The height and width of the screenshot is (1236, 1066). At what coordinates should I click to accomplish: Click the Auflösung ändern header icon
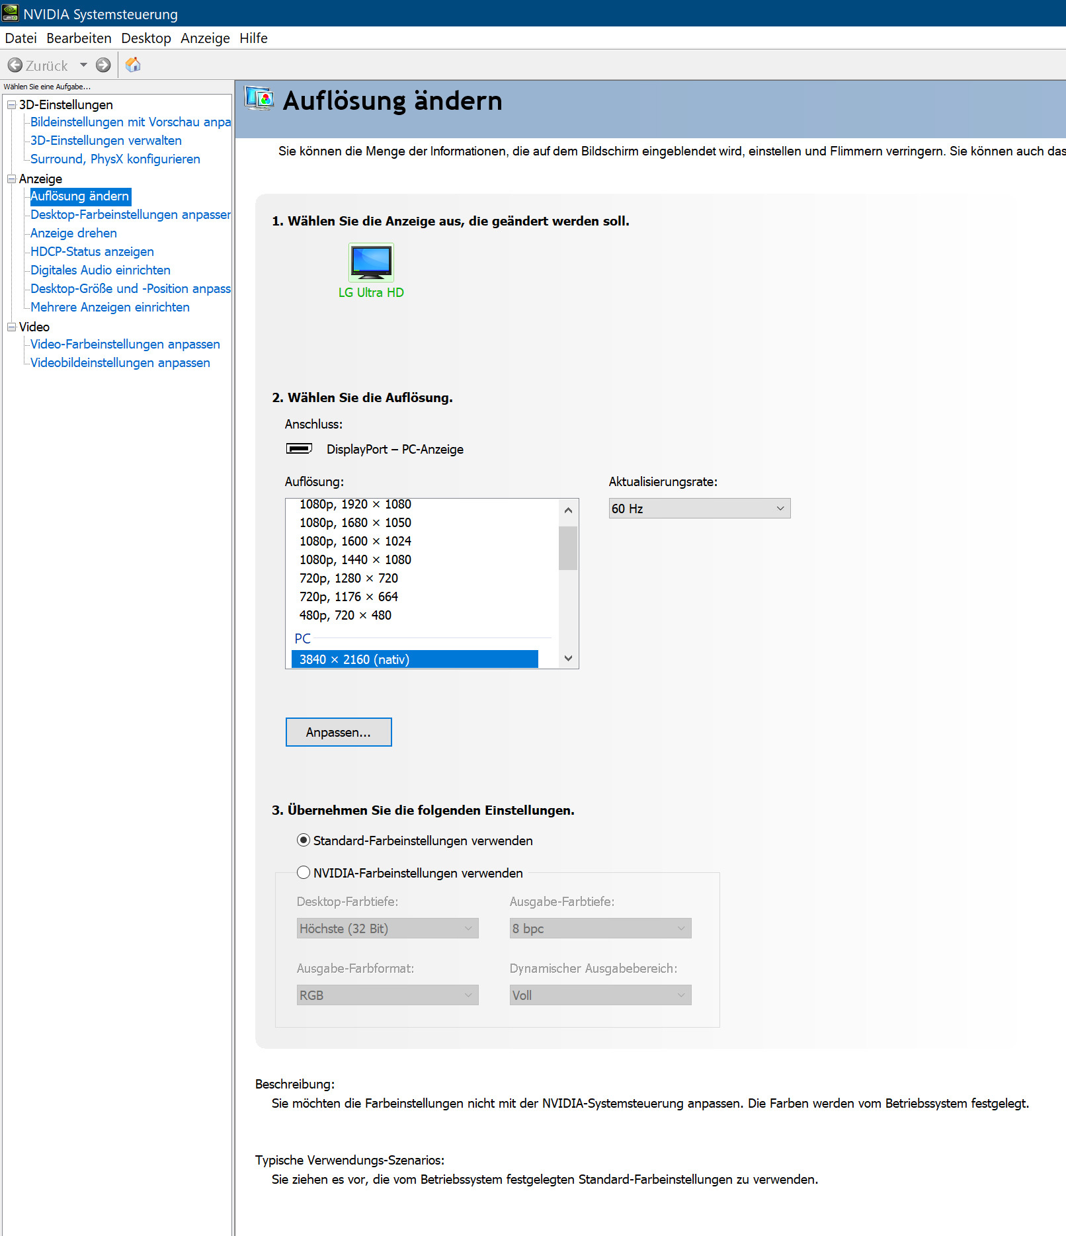click(x=259, y=99)
